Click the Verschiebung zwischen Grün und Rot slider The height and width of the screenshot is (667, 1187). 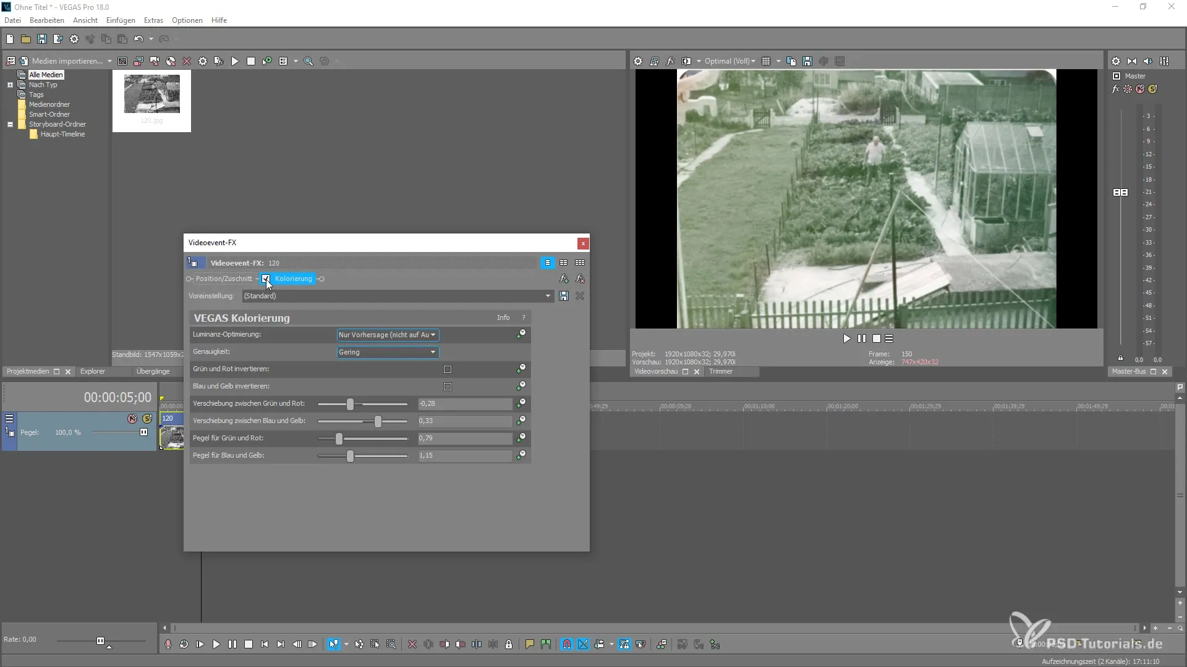363,404
